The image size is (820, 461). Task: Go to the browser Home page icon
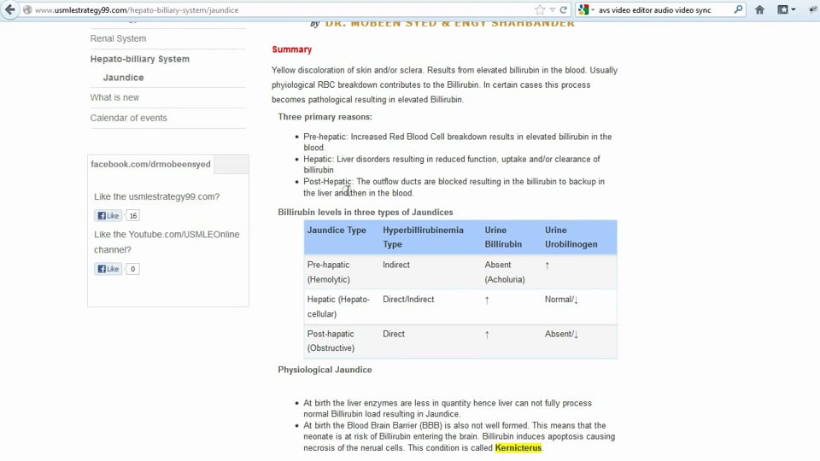click(759, 9)
